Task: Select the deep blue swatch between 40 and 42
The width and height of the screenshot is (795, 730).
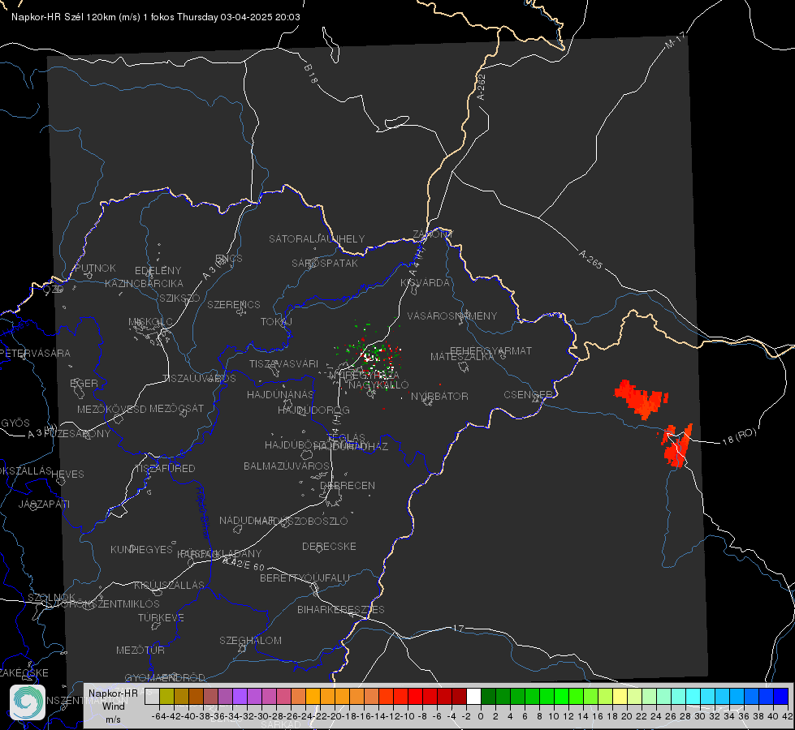Action: pos(781,696)
